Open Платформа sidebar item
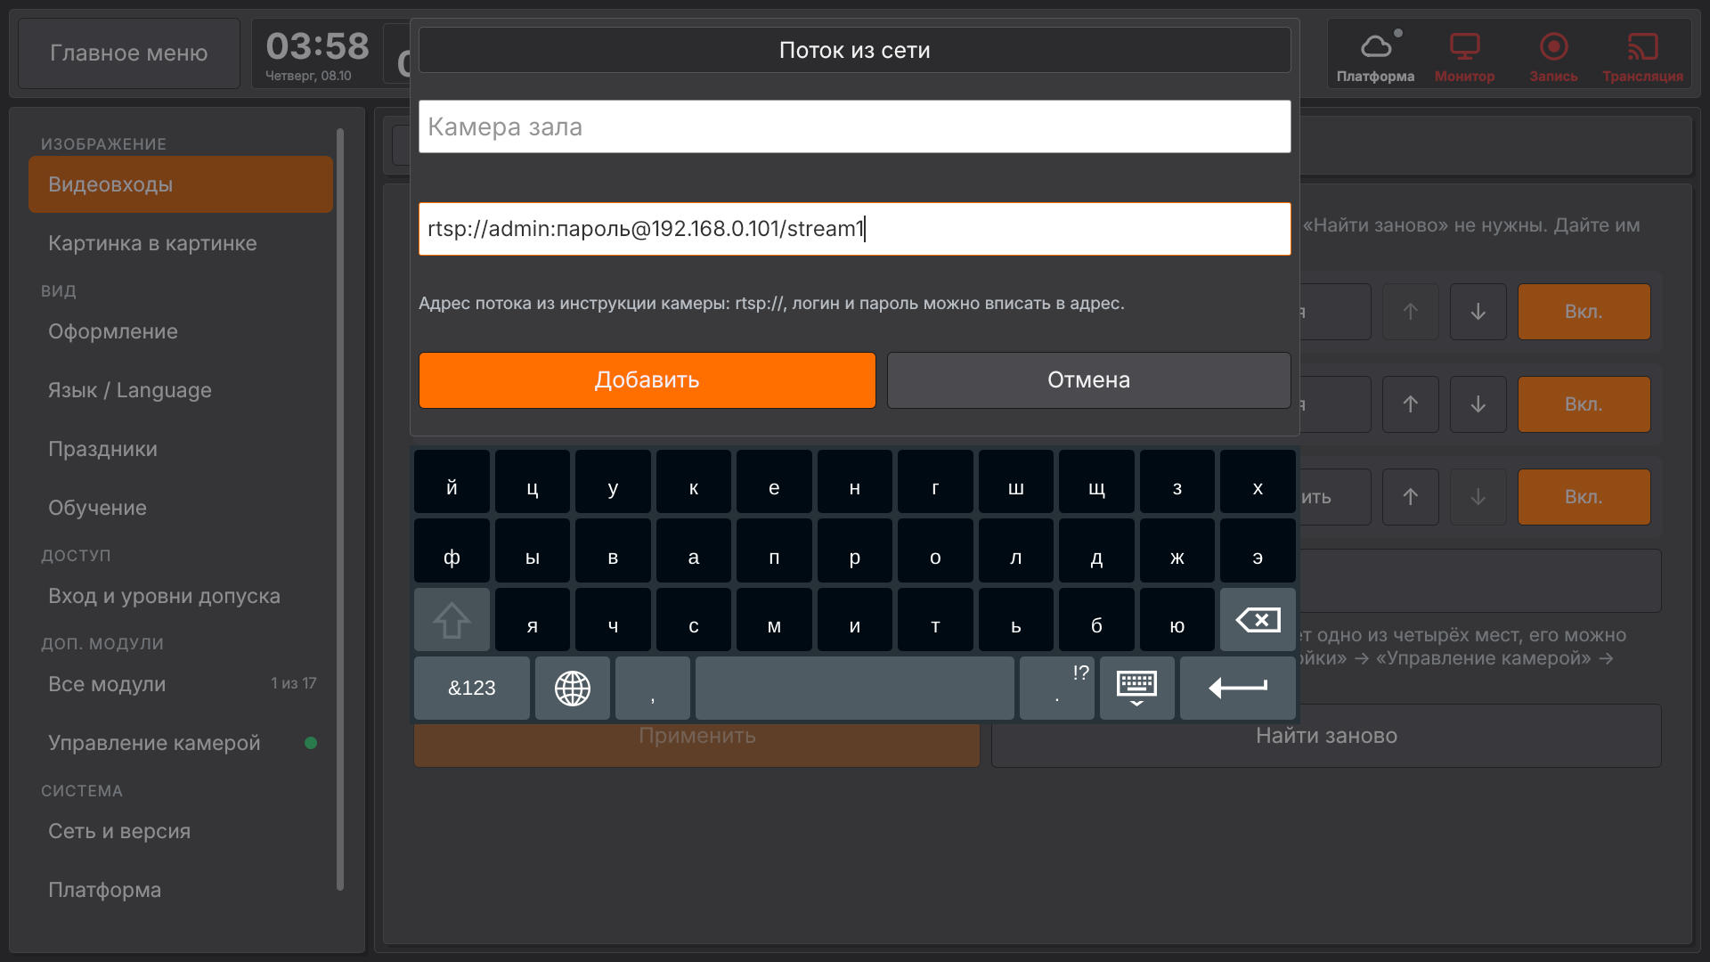 pyautogui.click(x=181, y=890)
